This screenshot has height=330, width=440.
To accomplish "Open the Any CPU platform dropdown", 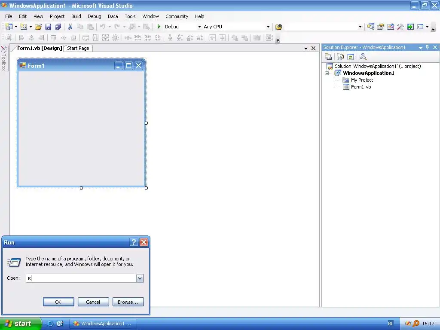I will coord(268,27).
